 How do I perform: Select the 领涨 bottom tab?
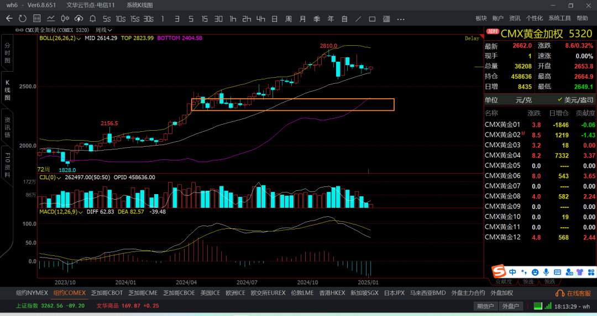pyautogui.click(x=528, y=281)
